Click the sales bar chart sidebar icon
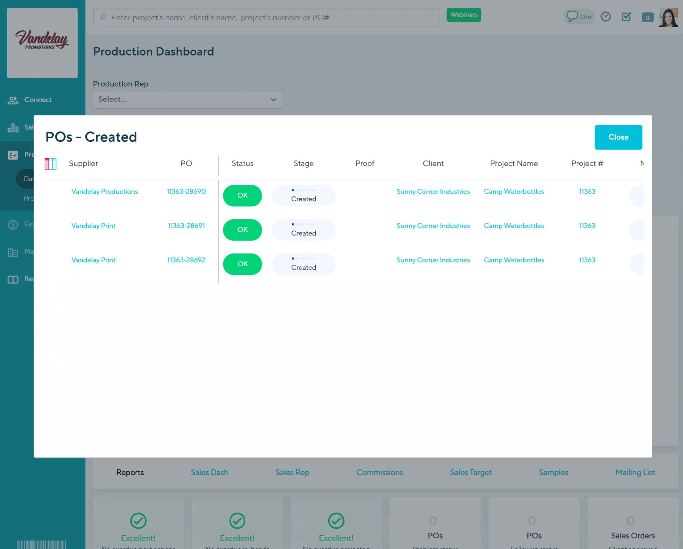 tap(13, 128)
